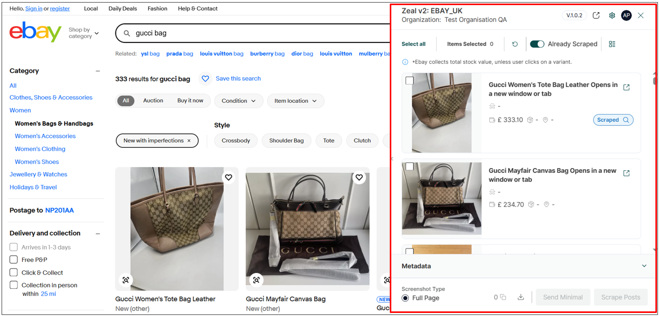Open the Item location dropdown
The width and height of the screenshot is (659, 316).
coord(295,101)
